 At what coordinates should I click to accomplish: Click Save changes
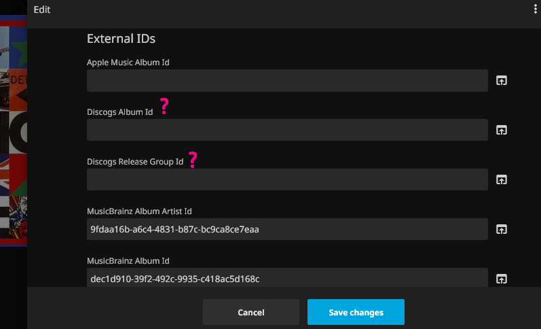pyautogui.click(x=356, y=313)
